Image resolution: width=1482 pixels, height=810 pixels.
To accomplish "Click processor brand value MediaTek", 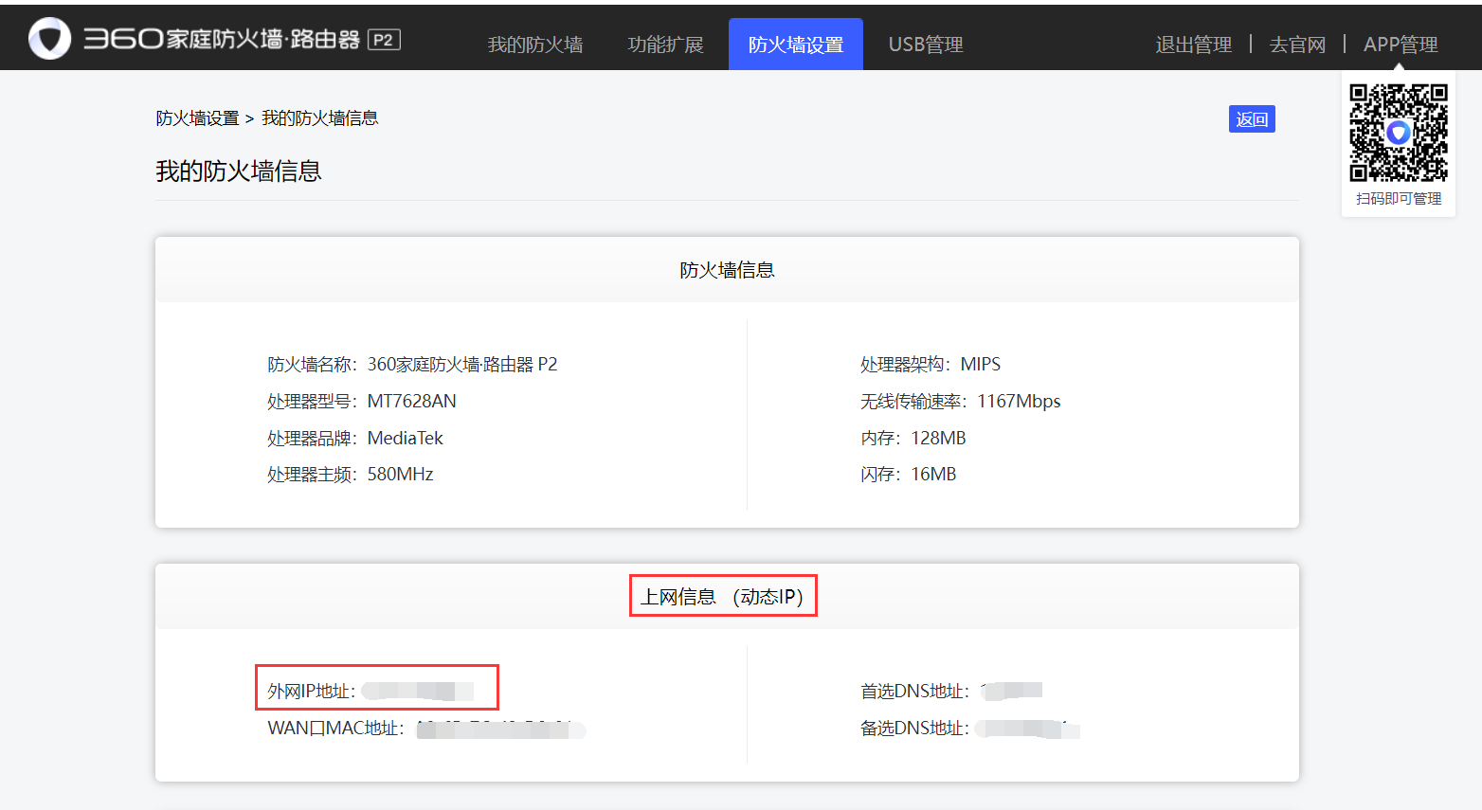I will [x=405, y=439].
